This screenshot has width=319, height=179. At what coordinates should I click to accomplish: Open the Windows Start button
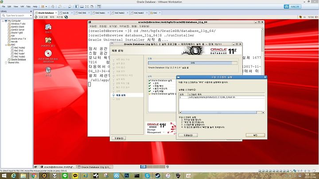pyautogui.click(x=4, y=175)
